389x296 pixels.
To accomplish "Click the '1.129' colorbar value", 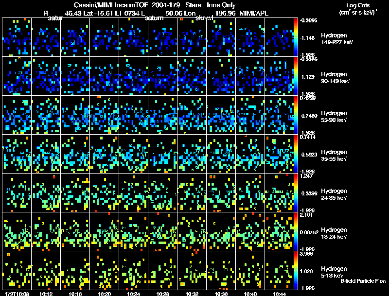I will pos(308,77).
